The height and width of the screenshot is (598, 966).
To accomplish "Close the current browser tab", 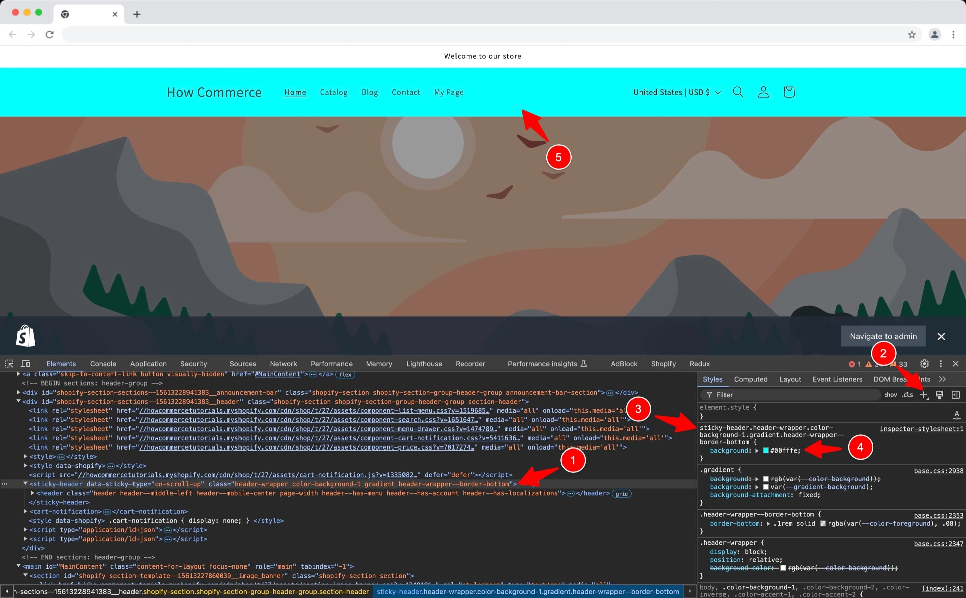I will (x=115, y=15).
